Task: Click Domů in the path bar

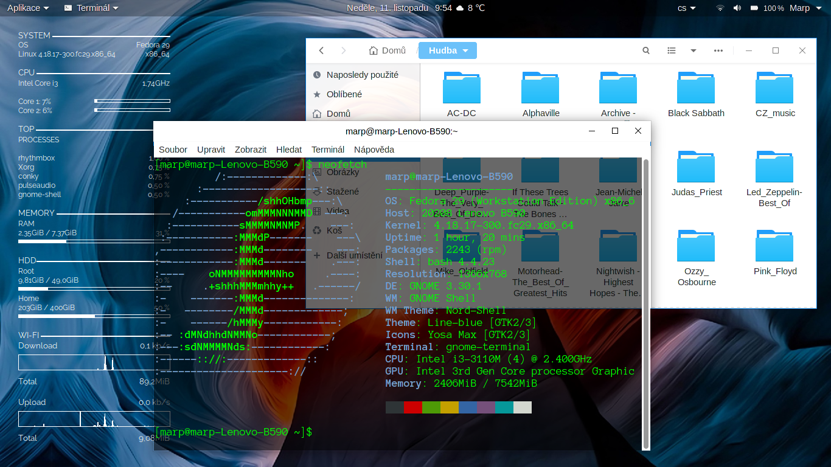Action: pyautogui.click(x=388, y=50)
